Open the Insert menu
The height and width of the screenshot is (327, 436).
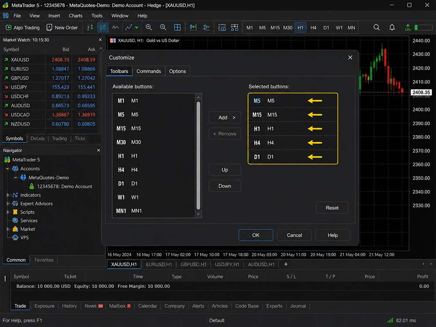tap(54, 16)
